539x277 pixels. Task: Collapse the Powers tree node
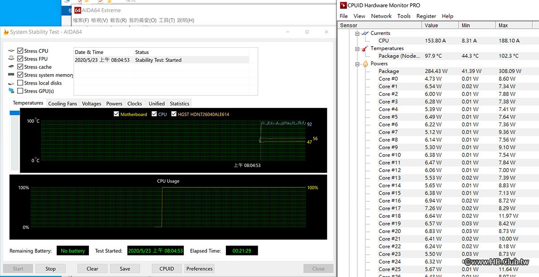(x=358, y=64)
